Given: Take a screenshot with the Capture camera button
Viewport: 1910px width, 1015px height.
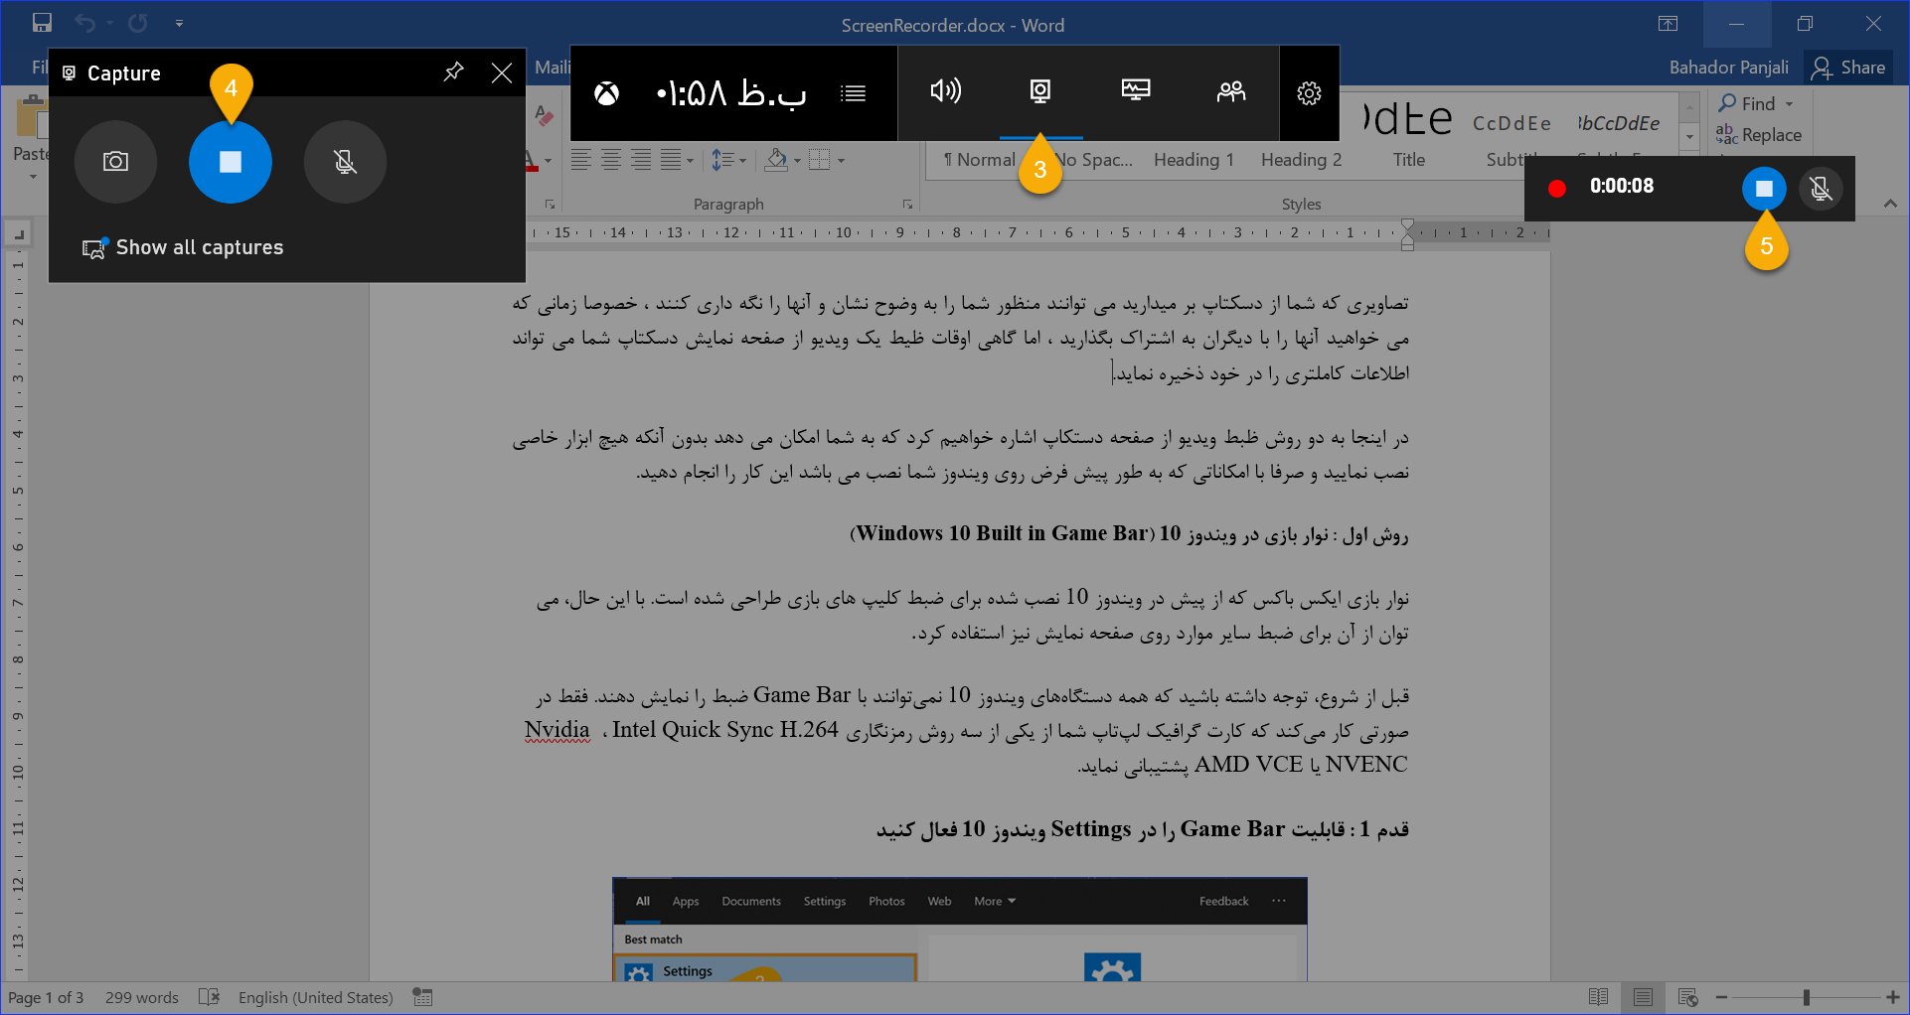Looking at the screenshot, I should (115, 162).
